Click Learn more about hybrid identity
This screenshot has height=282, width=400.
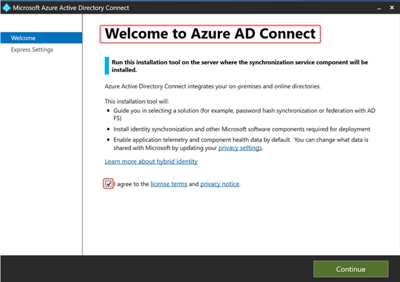coord(151,161)
